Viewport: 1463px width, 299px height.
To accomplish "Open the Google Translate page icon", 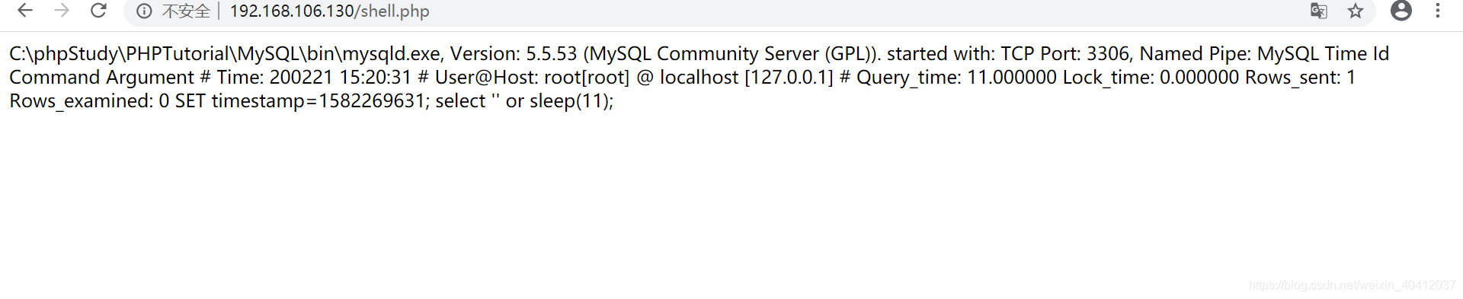I will coord(1318,11).
